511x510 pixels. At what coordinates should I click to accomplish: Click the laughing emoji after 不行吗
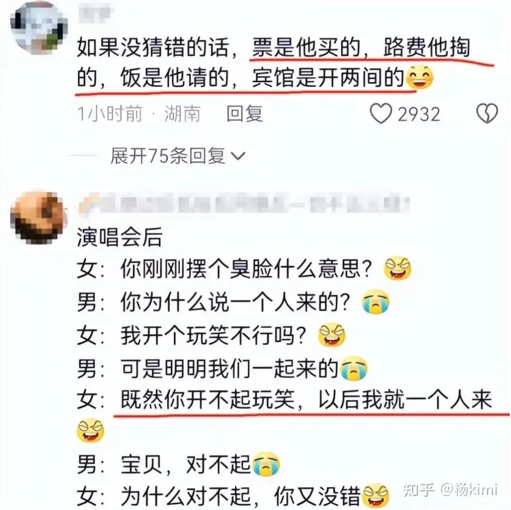click(332, 335)
